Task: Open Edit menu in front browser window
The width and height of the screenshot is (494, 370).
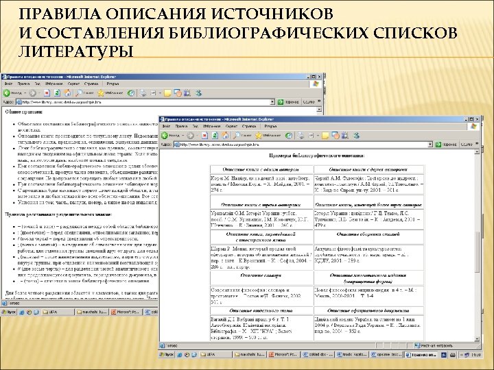Action: click(181, 126)
